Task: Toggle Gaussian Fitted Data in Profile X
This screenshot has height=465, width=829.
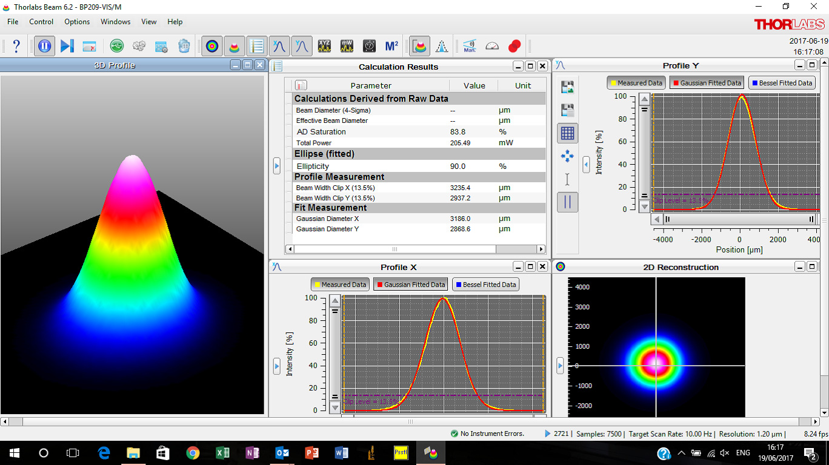Action: [411, 285]
